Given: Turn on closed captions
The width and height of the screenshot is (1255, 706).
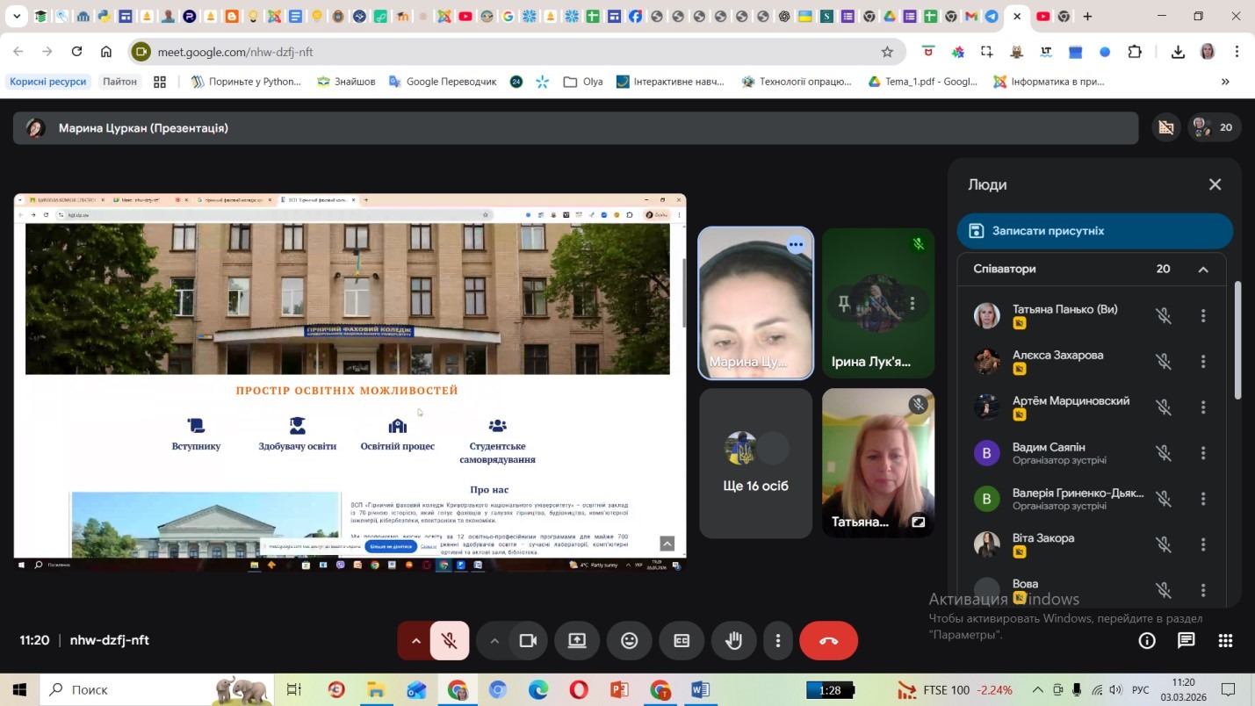Looking at the screenshot, I should pyautogui.click(x=682, y=641).
